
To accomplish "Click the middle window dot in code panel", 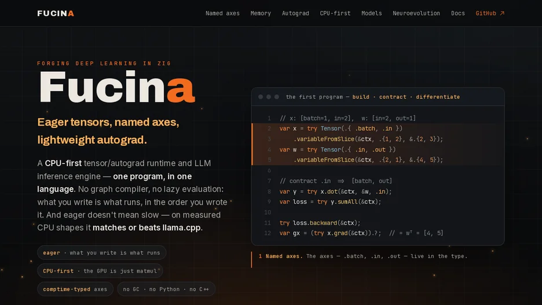I will coord(269,97).
